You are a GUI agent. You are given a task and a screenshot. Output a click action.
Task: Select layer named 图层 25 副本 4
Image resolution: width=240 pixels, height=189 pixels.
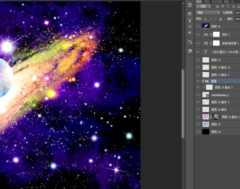pos(220,102)
